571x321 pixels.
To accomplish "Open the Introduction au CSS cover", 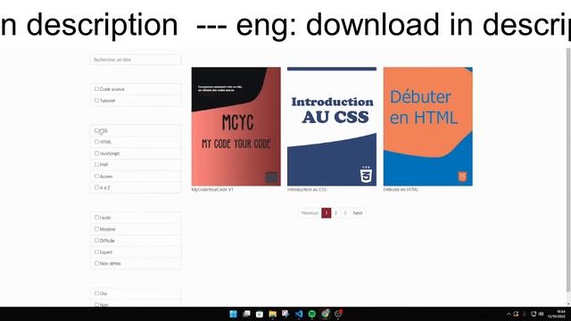I will pos(332,127).
